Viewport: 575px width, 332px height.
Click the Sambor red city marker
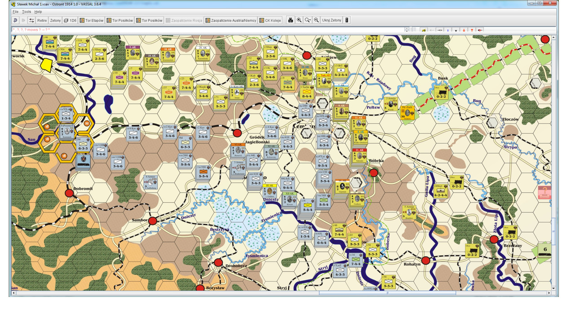pyautogui.click(x=152, y=221)
